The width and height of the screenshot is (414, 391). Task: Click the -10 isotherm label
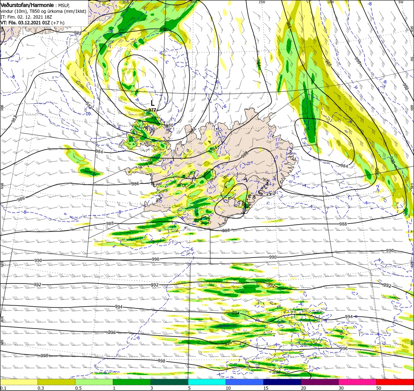point(87,114)
